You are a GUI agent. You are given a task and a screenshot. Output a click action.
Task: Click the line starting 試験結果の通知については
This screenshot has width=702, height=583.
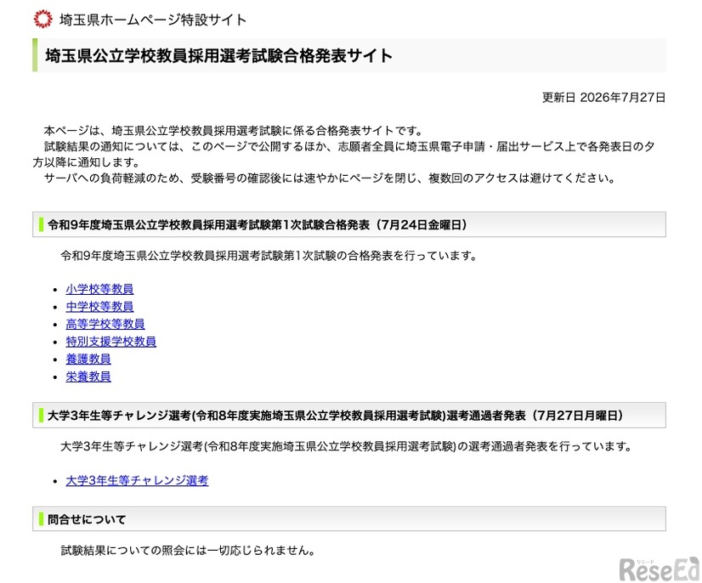point(344,155)
